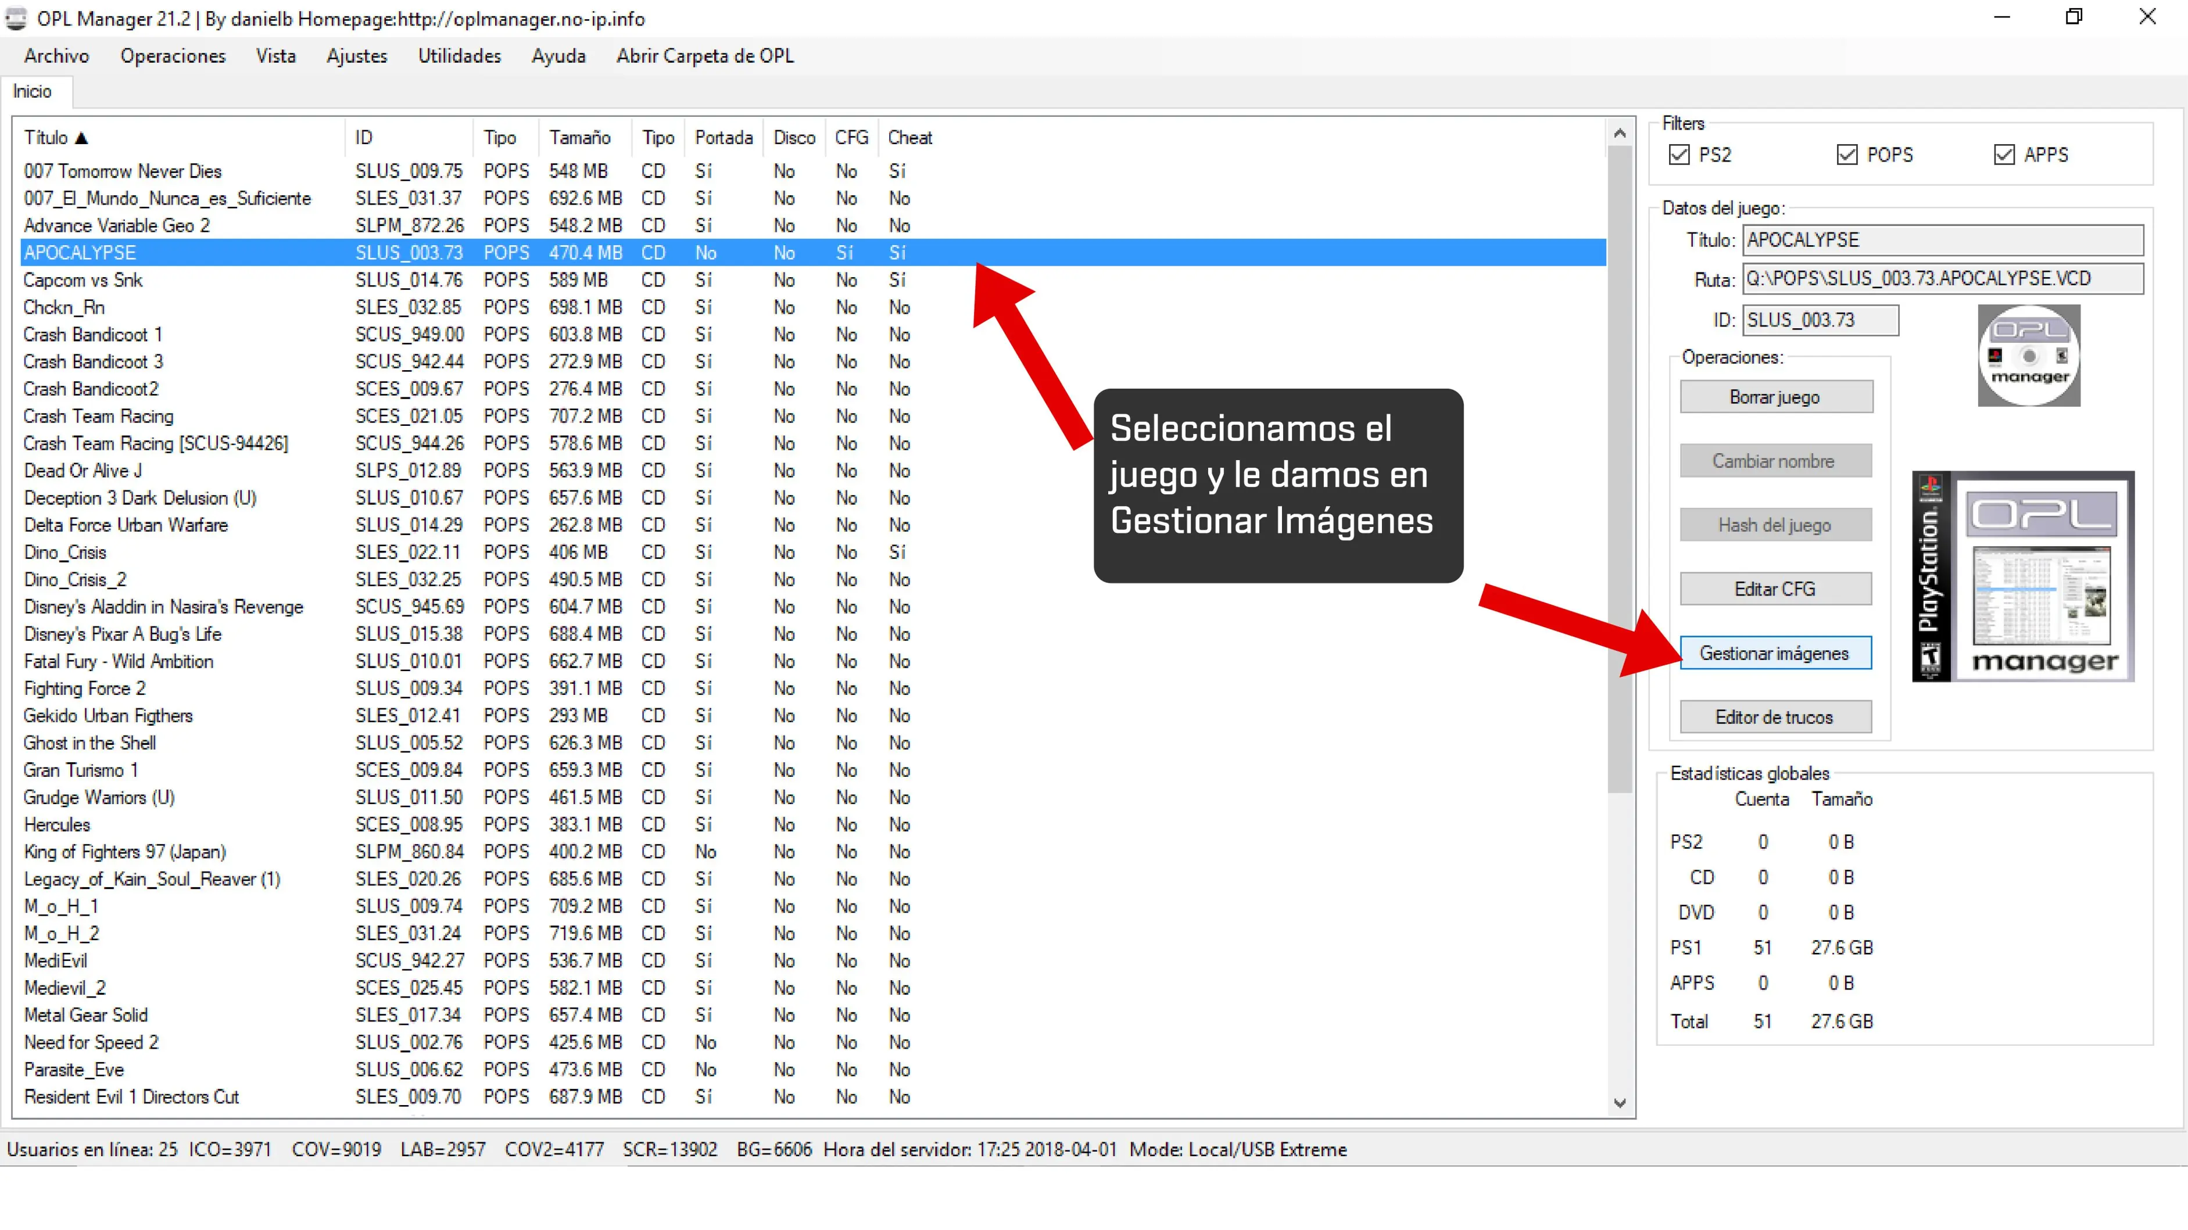
Task: Click the scroll down arrow of game list
Action: [x=1620, y=1103]
